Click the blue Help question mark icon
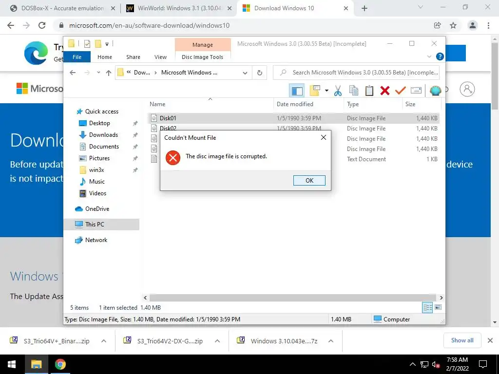499x374 pixels. (x=440, y=56)
